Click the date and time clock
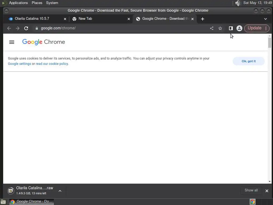The image size is (273, 205). pos(258,3)
